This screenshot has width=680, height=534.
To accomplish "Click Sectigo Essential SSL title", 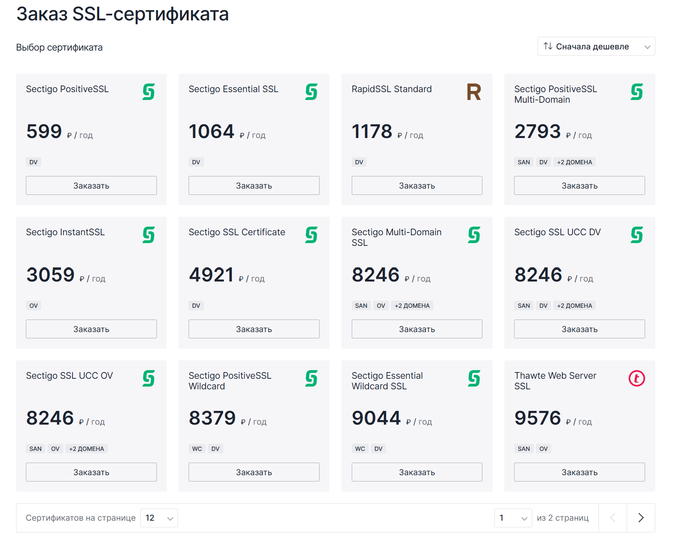I will click(234, 89).
